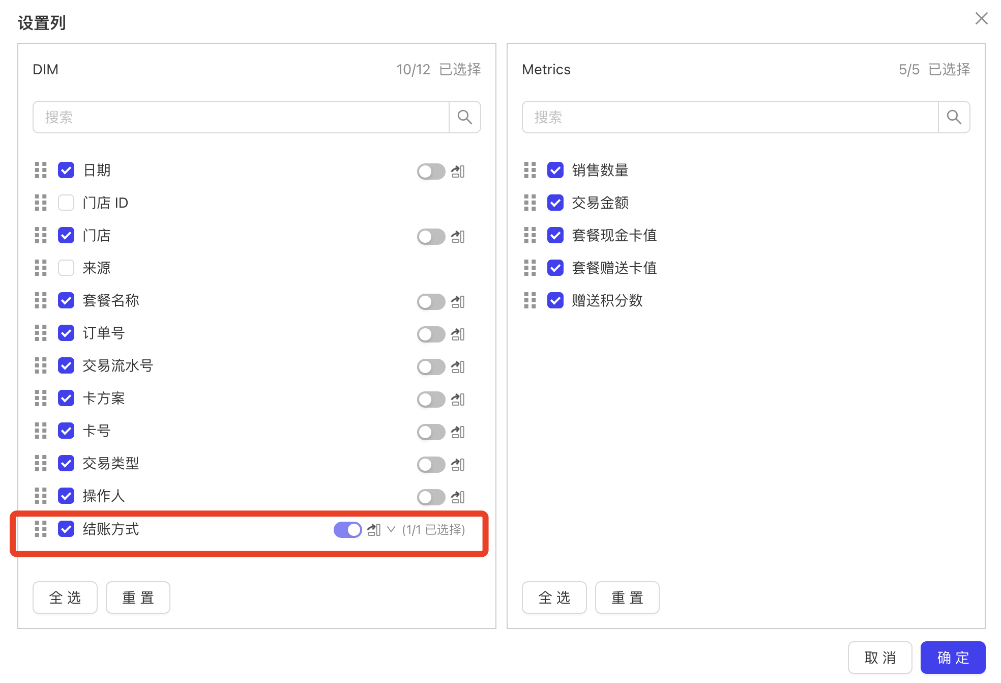Screen dimensions: 1001x683
Task: Grab the drag handle for 销售数量
Action: tap(530, 170)
